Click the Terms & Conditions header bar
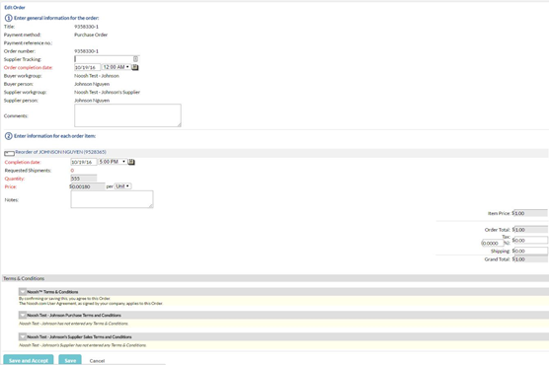This screenshot has width=549, height=365. tap(275, 278)
